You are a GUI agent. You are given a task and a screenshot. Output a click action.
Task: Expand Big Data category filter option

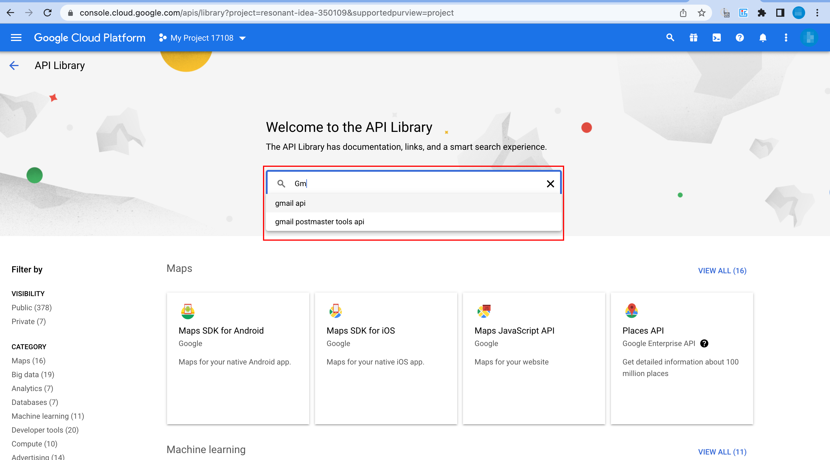pyautogui.click(x=32, y=375)
